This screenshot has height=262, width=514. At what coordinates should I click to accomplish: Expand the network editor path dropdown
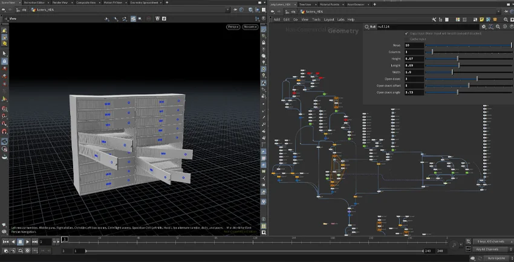pos(498,12)
